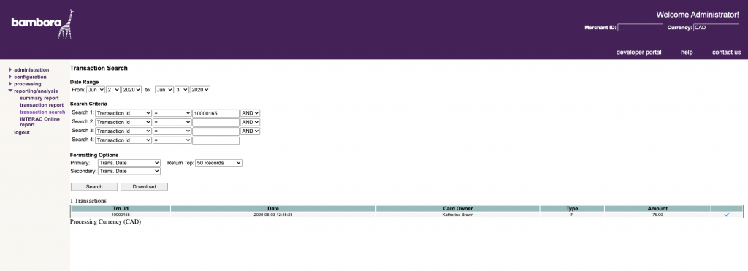Open the INTERAC Online report
The width and height of the screenshot is (748, 271).
point(39,122)
